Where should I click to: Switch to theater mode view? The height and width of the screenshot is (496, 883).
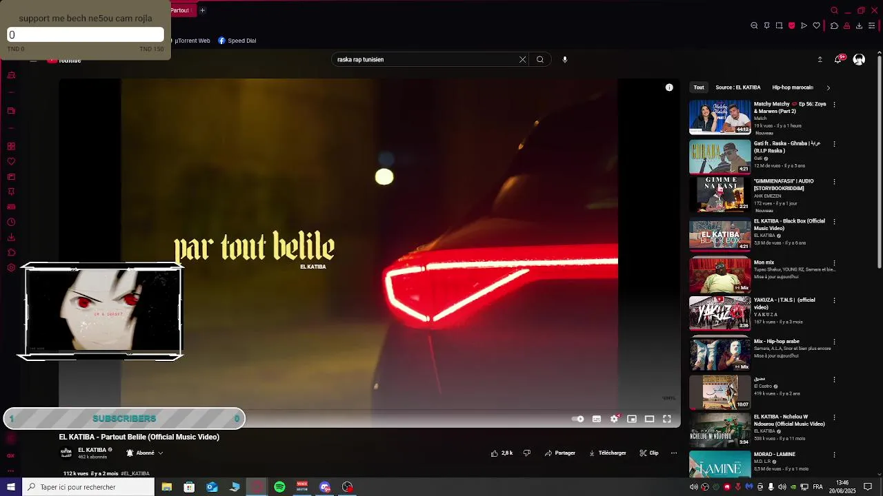coord(649,419)
